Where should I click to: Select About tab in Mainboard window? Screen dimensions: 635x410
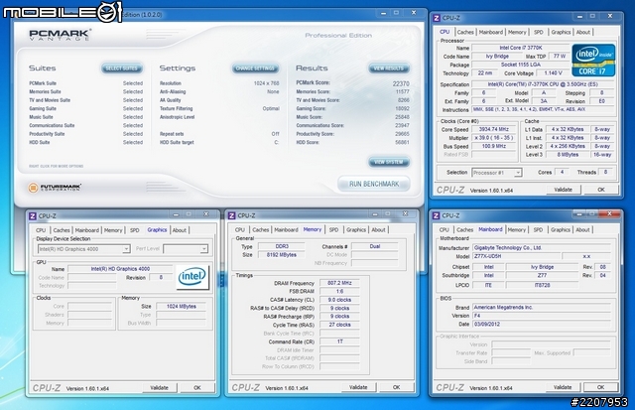click(x=582, y=229)
